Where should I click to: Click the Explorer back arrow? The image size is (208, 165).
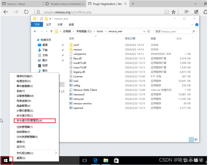tap(35, 31)
